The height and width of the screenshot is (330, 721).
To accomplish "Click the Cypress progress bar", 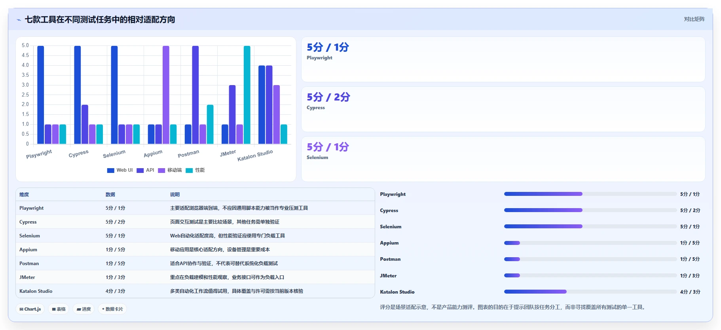I will coord(590,210).
